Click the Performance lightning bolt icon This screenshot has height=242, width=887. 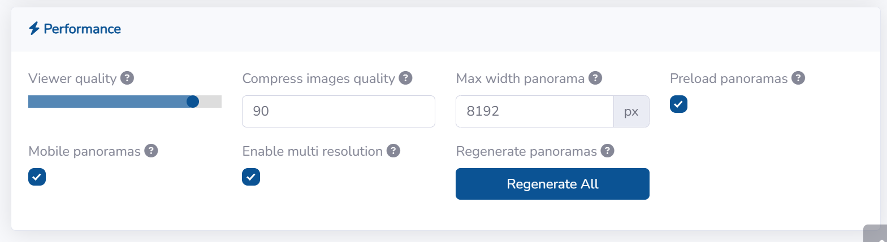pos(34,28)
